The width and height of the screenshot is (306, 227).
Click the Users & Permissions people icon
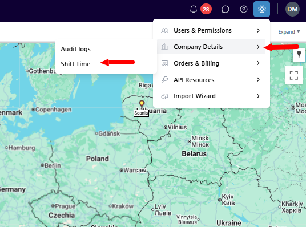click(164, 30)
